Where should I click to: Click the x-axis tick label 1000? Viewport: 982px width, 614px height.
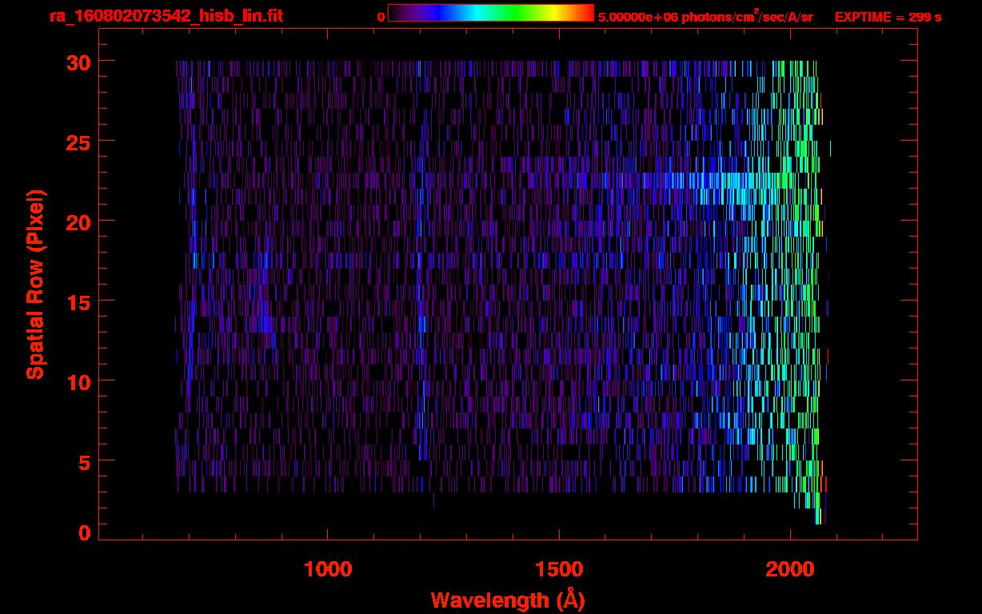[x=328, y=569]
